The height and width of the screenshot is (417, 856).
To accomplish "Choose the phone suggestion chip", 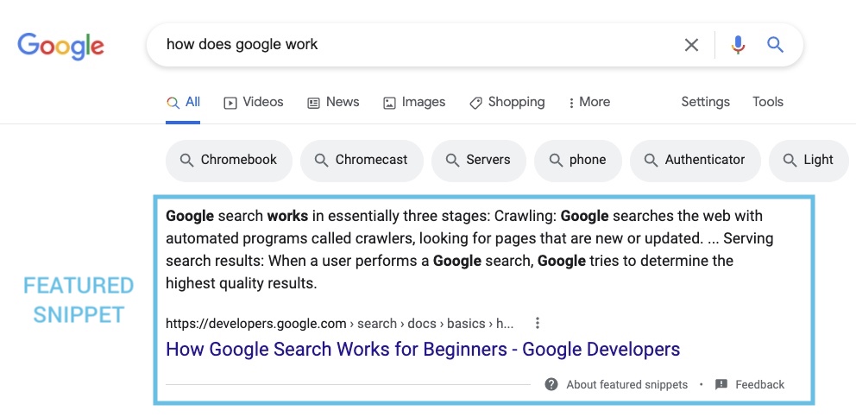I will [577, 160].
